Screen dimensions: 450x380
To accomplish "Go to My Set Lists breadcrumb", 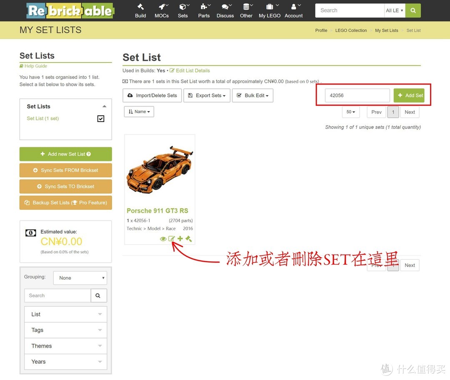I will tap(387, 30).
